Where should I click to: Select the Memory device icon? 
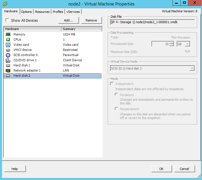tap(8, 34)
